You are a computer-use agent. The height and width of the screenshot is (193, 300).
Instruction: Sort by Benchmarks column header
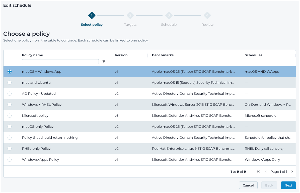point(163,55)
